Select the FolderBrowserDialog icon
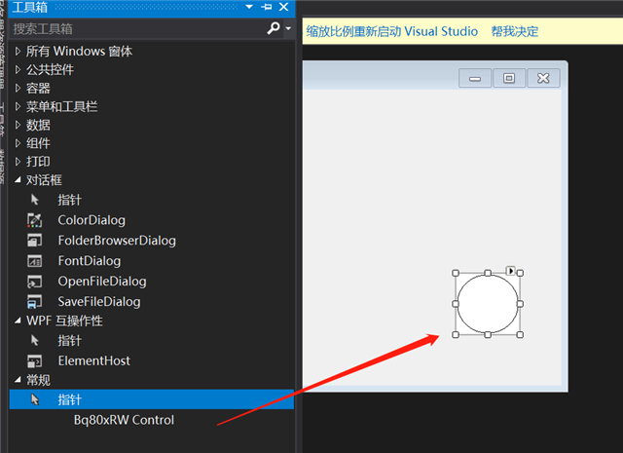623x453 pixels. point(35,241)
